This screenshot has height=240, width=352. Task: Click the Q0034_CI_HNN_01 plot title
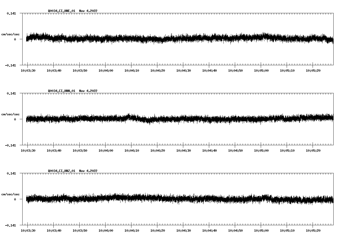pos(73,91)
